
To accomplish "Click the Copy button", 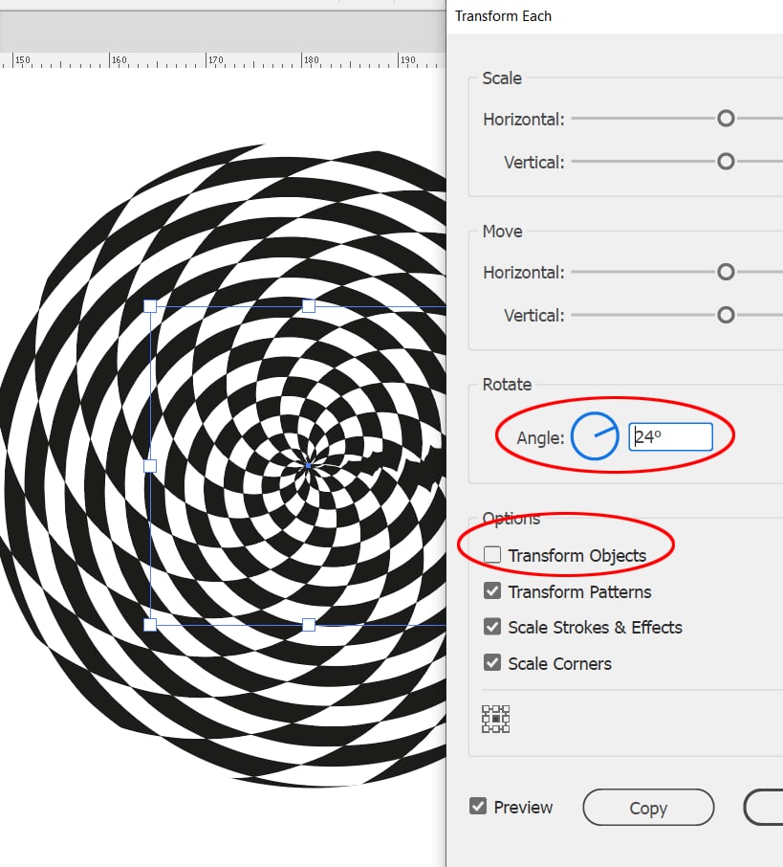I will point(648,808).
